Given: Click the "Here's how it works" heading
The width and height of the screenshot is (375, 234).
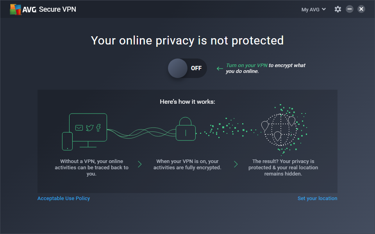Looking at the screenshot, I should (x=187, y=102).
